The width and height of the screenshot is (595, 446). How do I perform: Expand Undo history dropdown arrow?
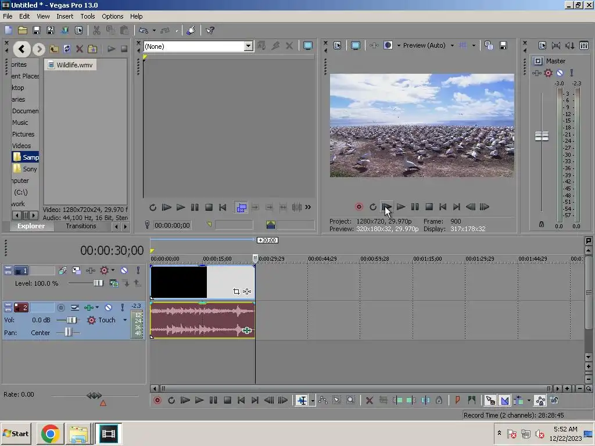point(154,30)
